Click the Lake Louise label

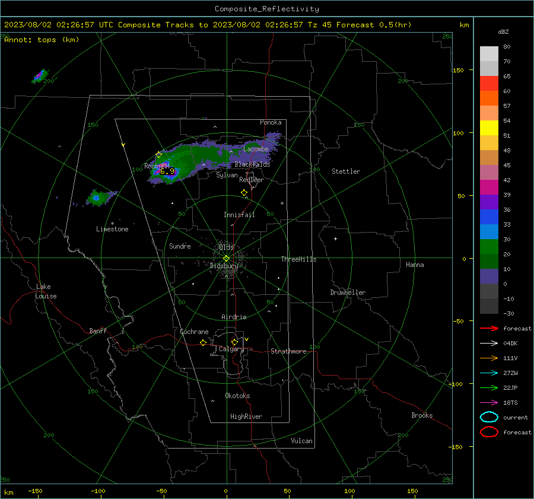click(x=46, y=291)
